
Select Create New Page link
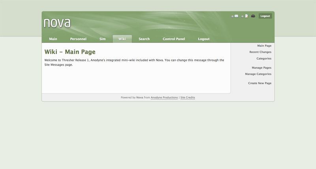point(260,83)
